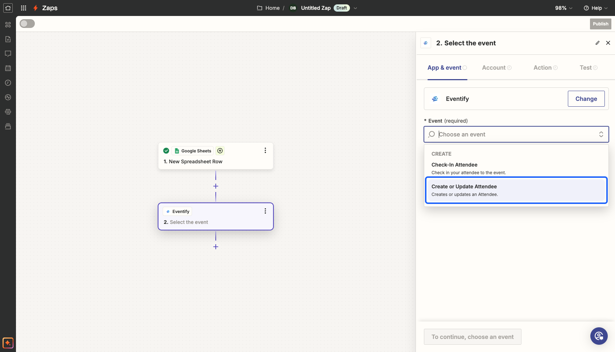This screenshot has height=352, width=615.
Task: Click the To continue, choose an event button
Action: (472, 337)
